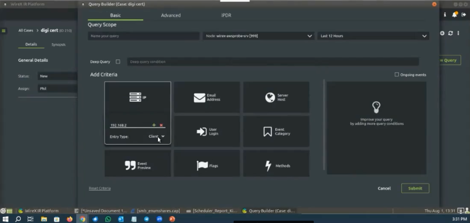Pick the User Login criteria tile

(x=207, y=131)
